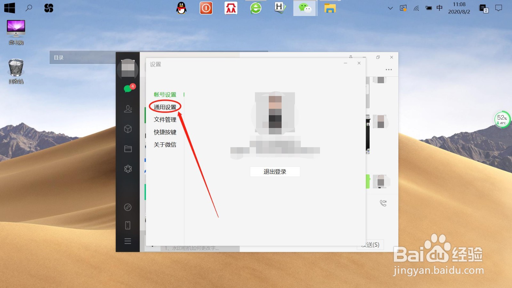Click the WeChat icon in taskbar
This screenshot has width=512, height=288.
click(x=305, y=8)
